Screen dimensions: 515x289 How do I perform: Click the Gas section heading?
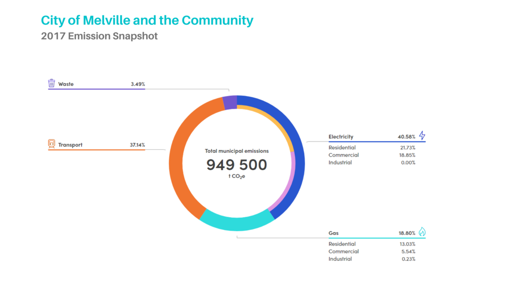tap(334, 233)
